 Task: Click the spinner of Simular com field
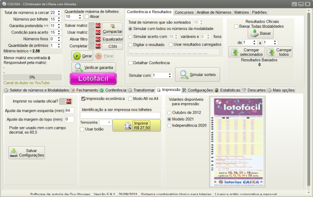click(x=170, y=76)
